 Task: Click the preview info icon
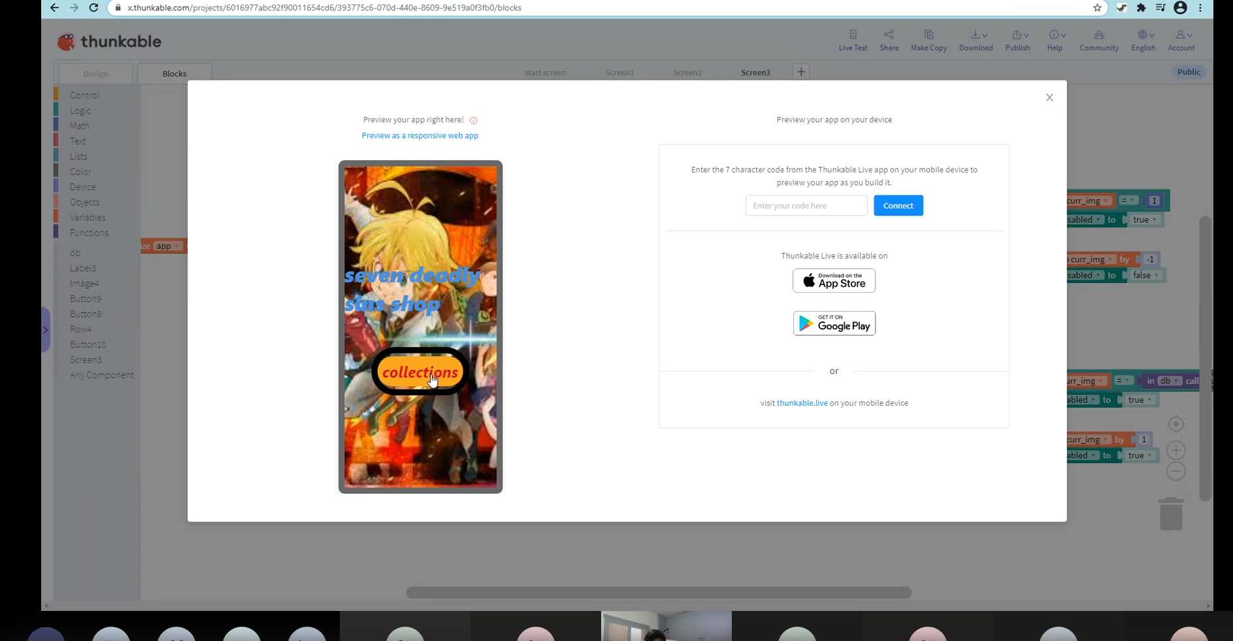click(x=473, y=120)
